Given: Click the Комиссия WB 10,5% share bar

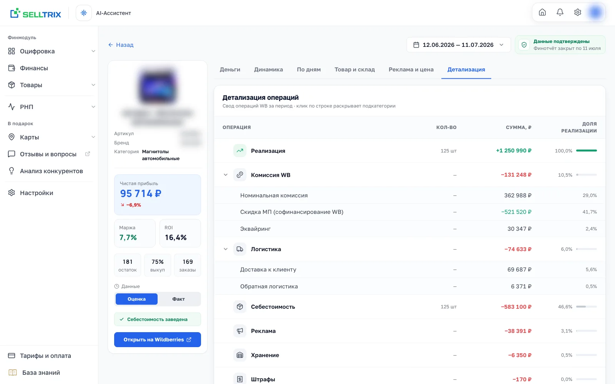Looking at the screenshot, I should click(587, 175).
